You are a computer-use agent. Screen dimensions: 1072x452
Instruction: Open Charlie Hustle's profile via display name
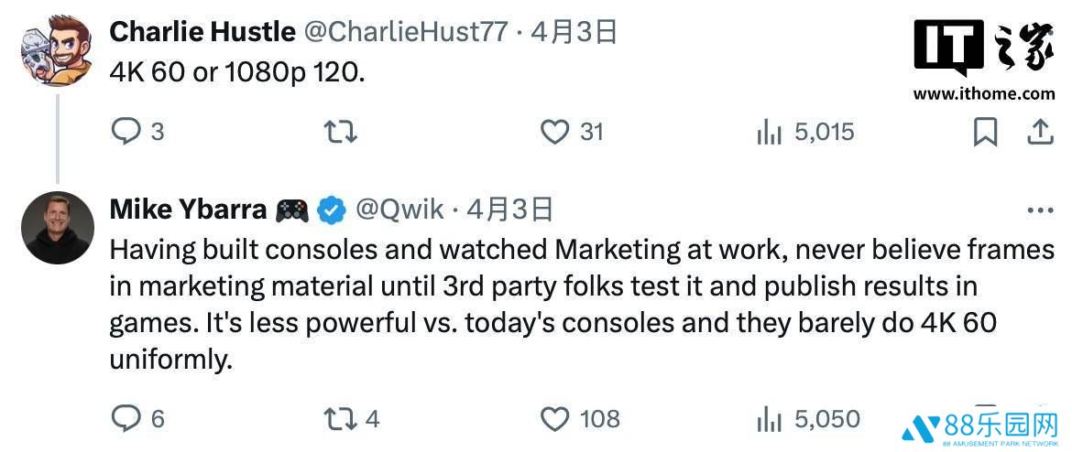click(202, 32)
